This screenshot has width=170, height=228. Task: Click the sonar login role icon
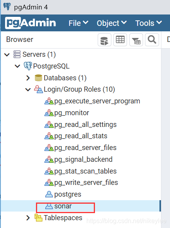coord(49,206)
